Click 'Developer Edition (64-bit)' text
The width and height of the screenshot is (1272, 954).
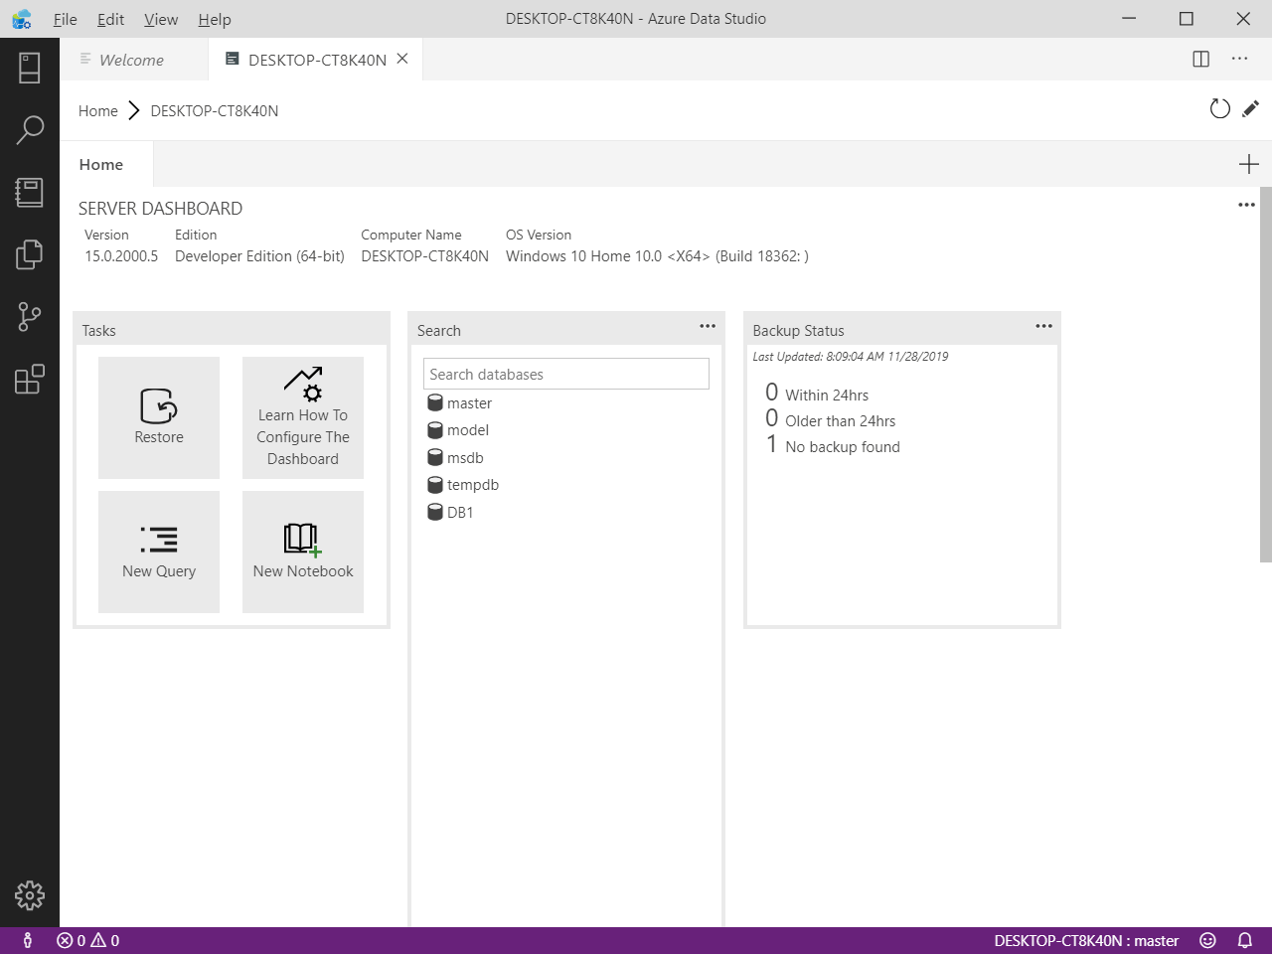(259, 256)
